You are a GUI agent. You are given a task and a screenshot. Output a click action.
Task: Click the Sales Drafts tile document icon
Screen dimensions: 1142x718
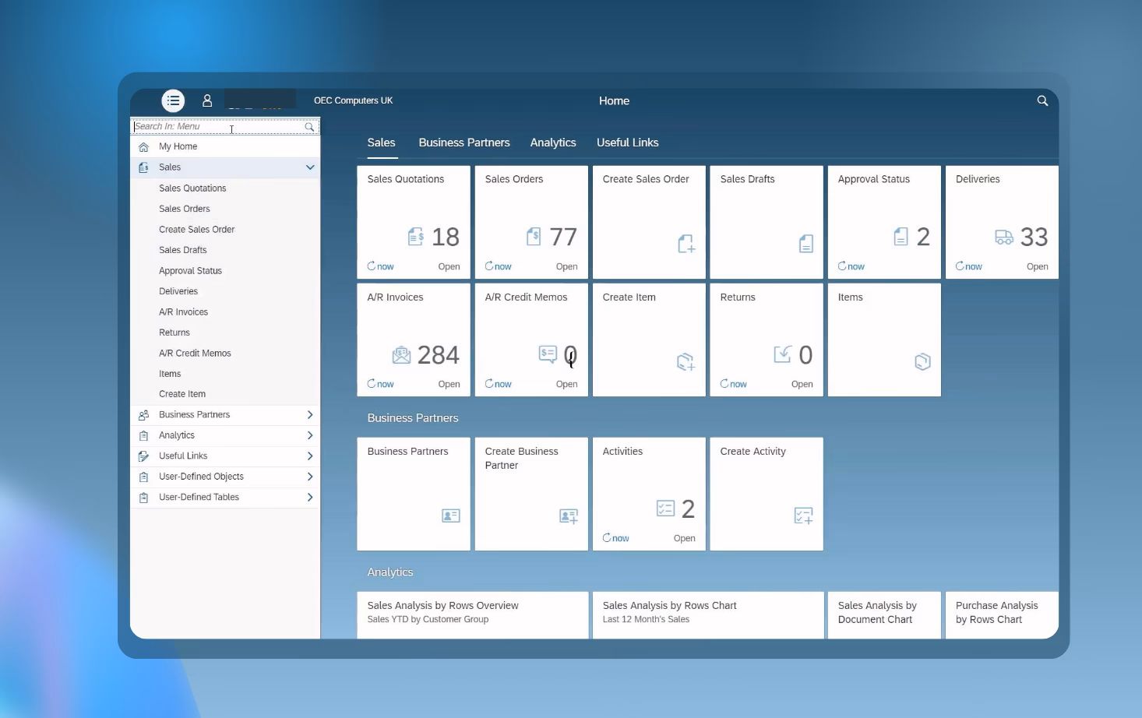click(x=806, y=244)
